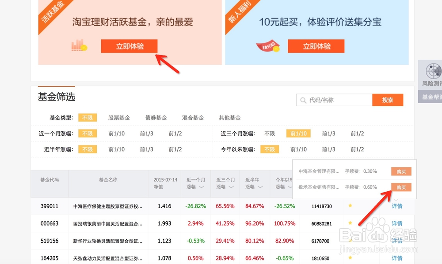The width and height of the screenshot is (442, 264).
Task: Open fund 新华行业轮换灵活配置混合型证
Action: 108,241
